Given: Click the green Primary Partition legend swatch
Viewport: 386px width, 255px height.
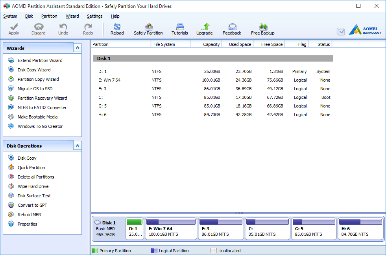Looking at the screenshot, I should pyautogui.click(x=95, y=251).
